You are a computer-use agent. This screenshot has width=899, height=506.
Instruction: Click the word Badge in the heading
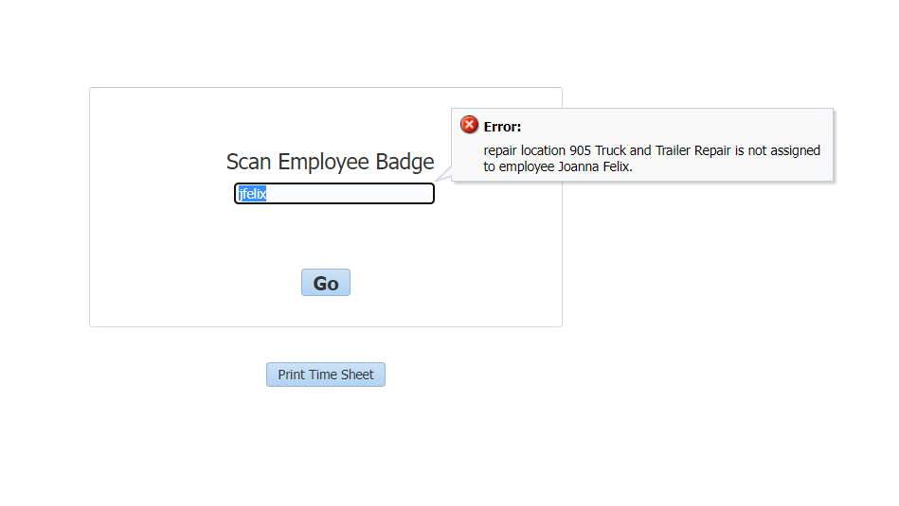coord(405,162)
